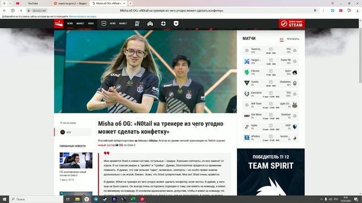The width and height of the screenshot is (362, 203).
Task: Stop page loading with the X button
Action: tap(21, 11)
